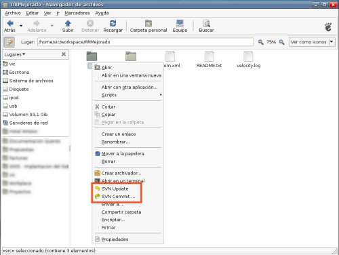
Task: Choose Renombrar in the context menu
Action: 128,142
